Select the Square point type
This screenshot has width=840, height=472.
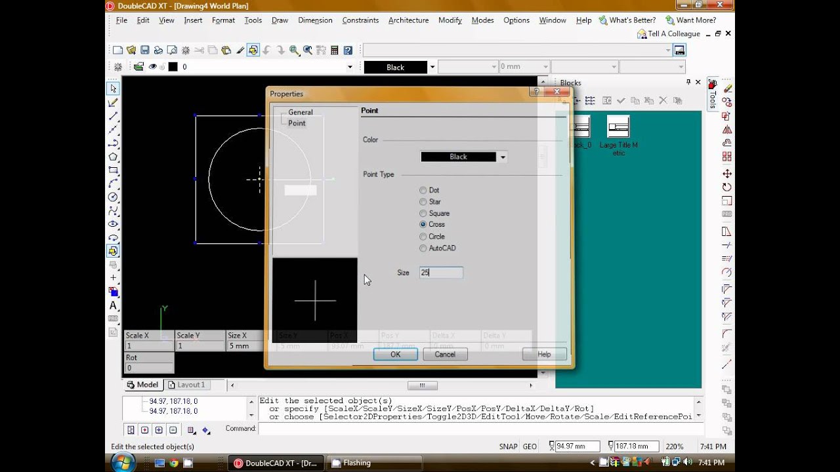pyautogui.click(x=423, y=213)
